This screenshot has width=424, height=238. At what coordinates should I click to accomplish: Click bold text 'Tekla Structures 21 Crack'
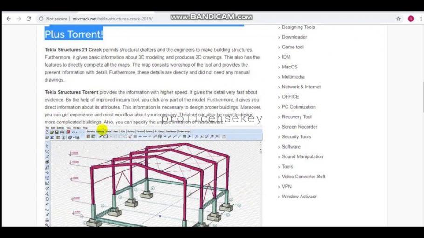click(x=73, y=50)
